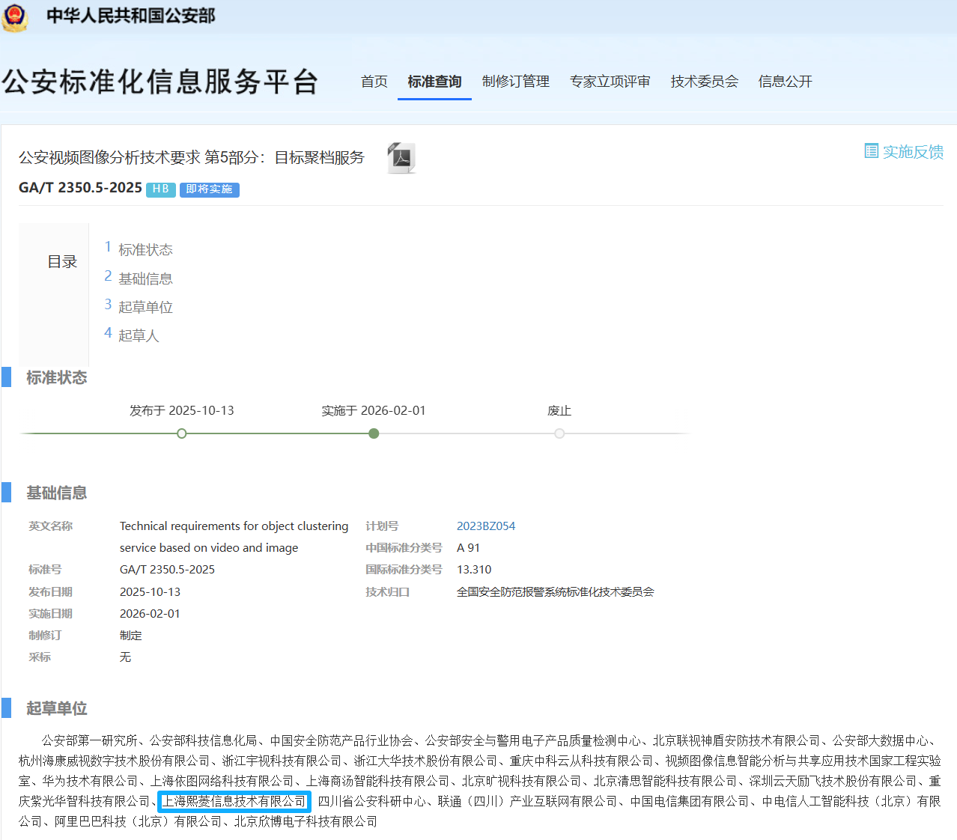Click highlighted 上海熙菱信息技术有限公司 company name
This screenshot has height=840, width=957.
click(x=234, y=801)
